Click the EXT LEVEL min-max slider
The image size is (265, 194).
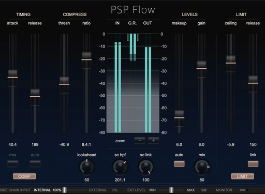171,190
